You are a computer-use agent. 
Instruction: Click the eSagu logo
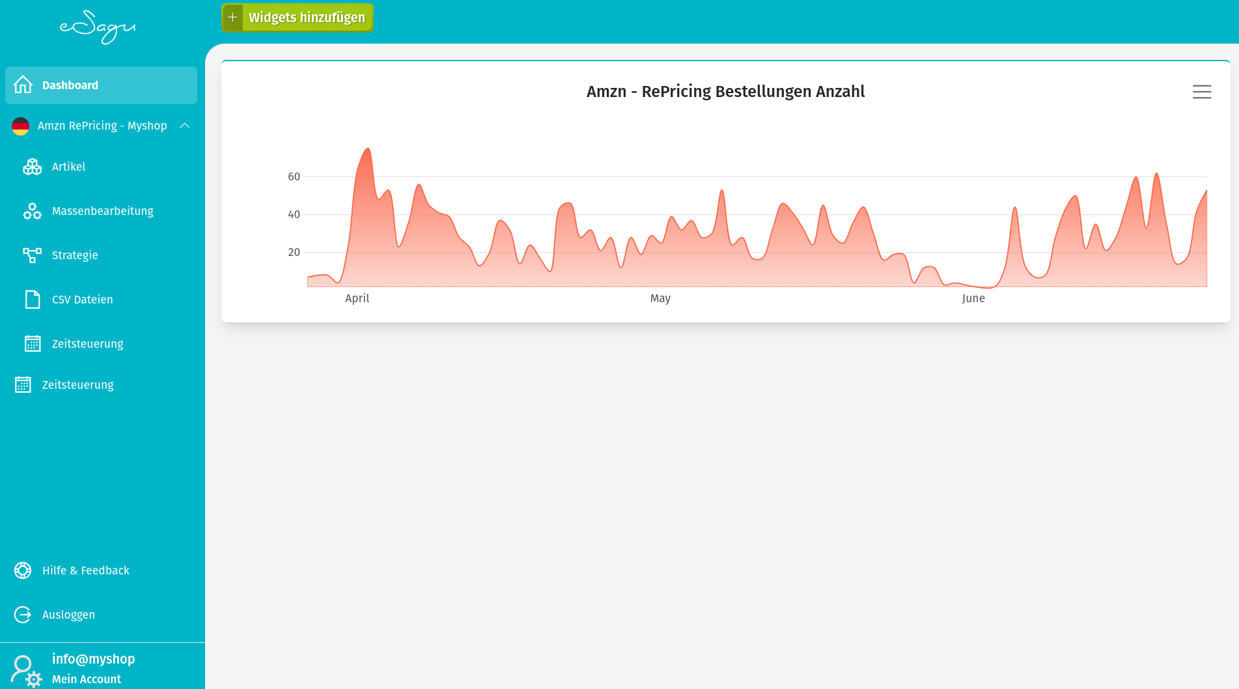click(98, 27)
